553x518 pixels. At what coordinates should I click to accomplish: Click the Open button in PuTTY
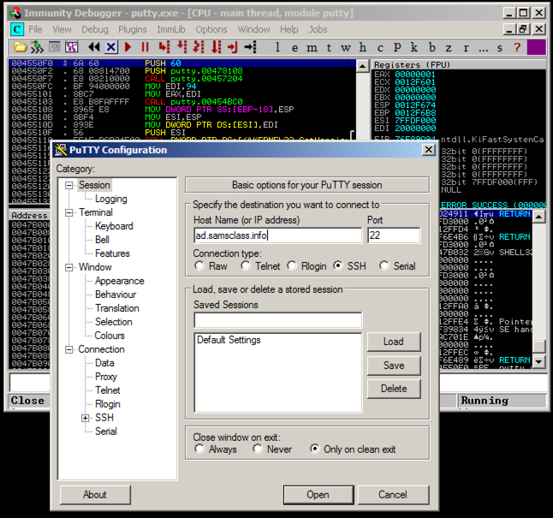click(x=318, y=495)
